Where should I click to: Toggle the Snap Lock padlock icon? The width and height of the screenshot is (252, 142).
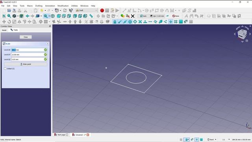115,22
